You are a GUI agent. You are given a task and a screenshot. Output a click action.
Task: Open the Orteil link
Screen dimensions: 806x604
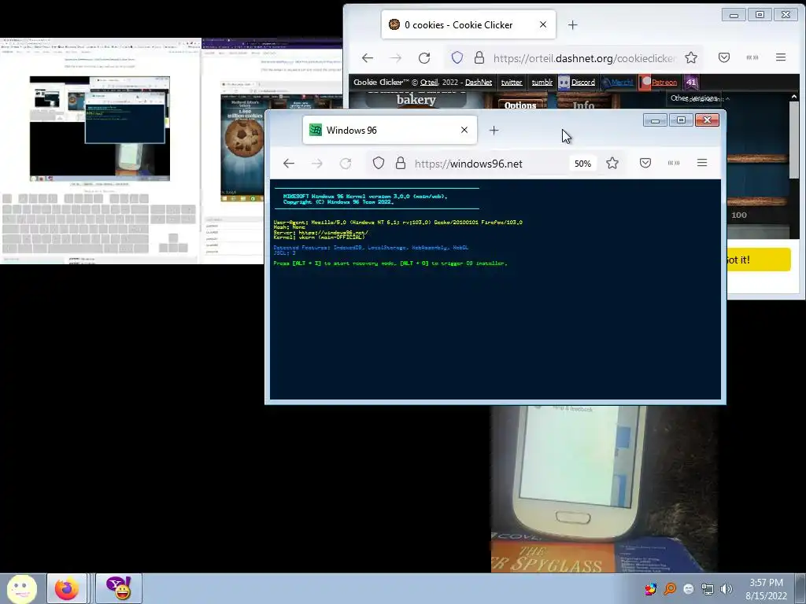point(429,82)
